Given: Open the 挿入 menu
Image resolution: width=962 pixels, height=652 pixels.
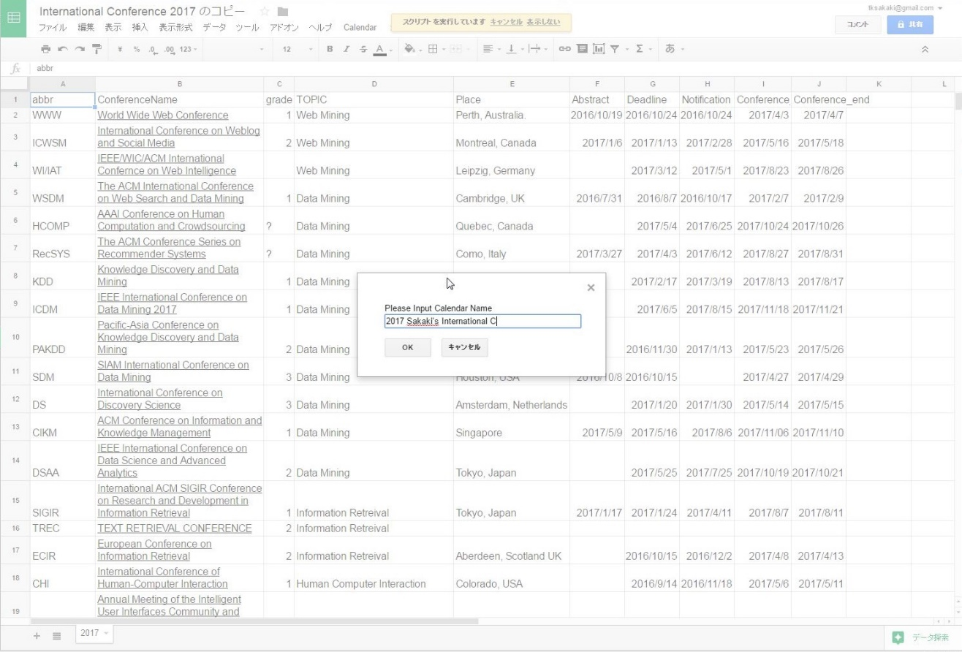Looking at the screenshot, I should [x=140, y=27].
